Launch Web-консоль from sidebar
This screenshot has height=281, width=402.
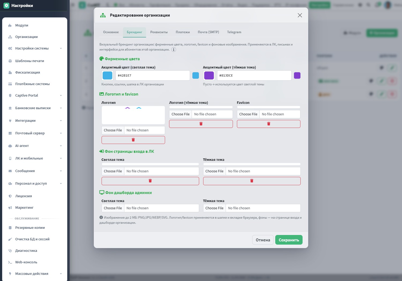pyautogui.click(x=35, y=262)
